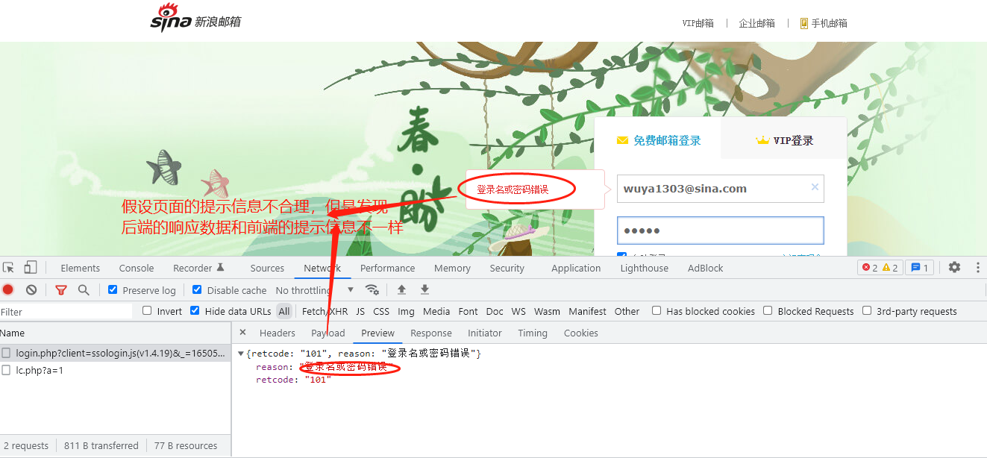Show the Initiator tab
Viewport: 987px width, 458px height.
pyautogui.click(x=485, y=333)
